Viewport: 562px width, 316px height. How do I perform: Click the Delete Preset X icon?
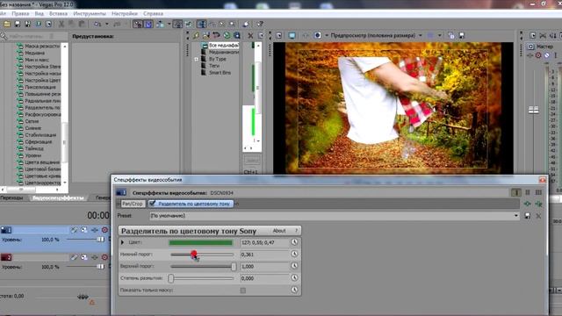(538, 216)
